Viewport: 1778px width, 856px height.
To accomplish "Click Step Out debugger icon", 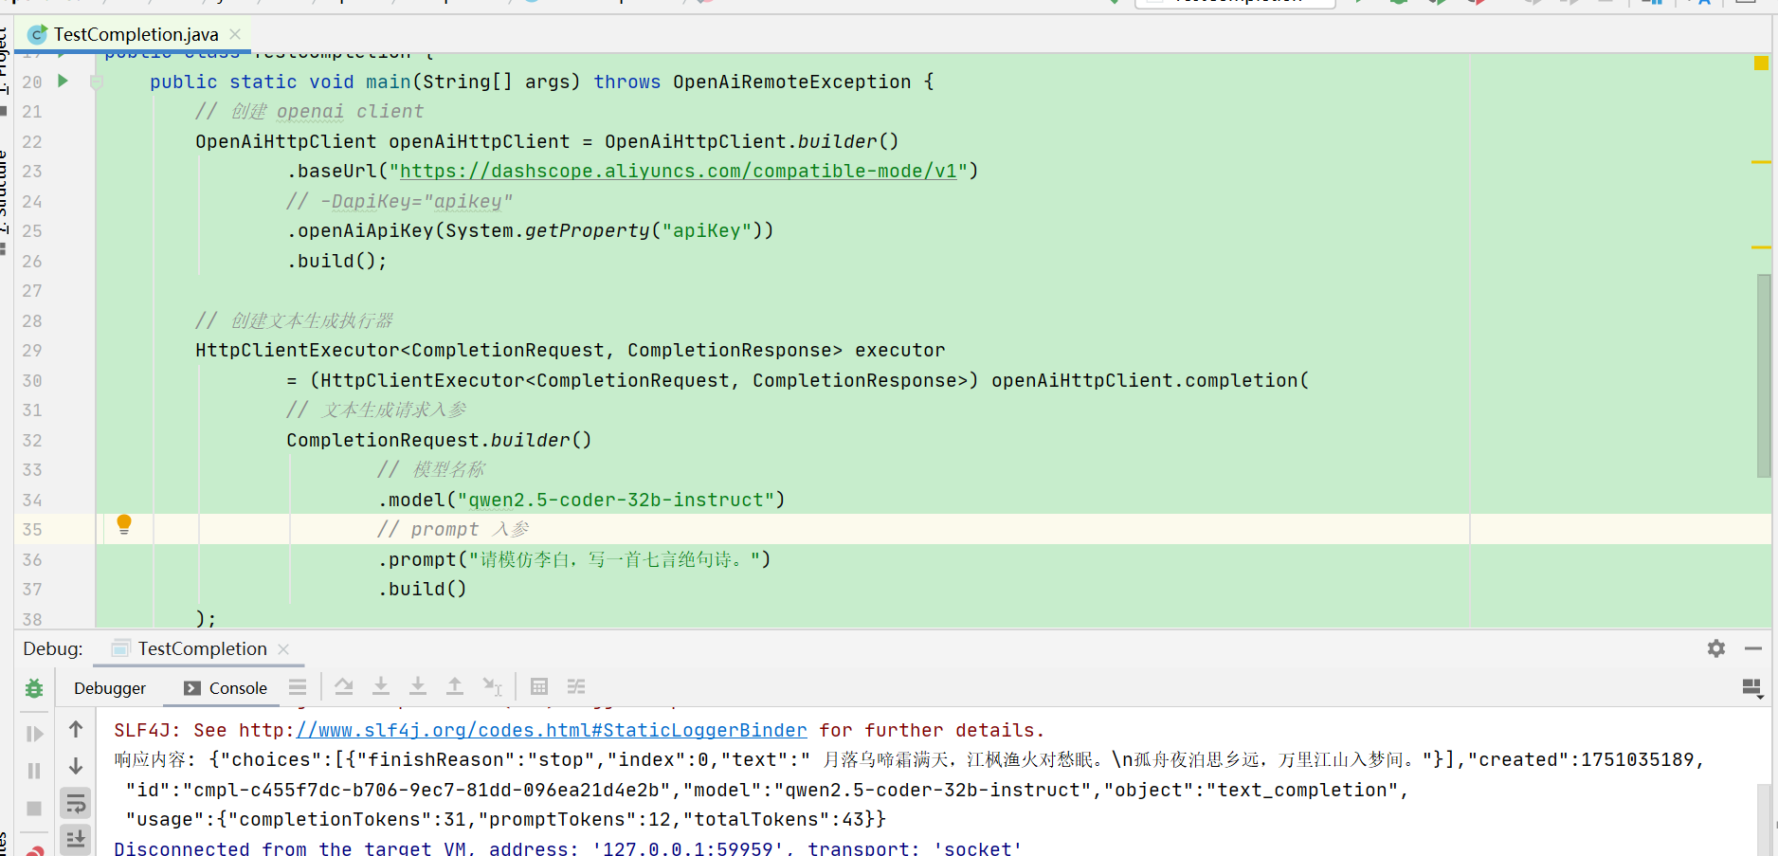I will click(x=455, y=686).
